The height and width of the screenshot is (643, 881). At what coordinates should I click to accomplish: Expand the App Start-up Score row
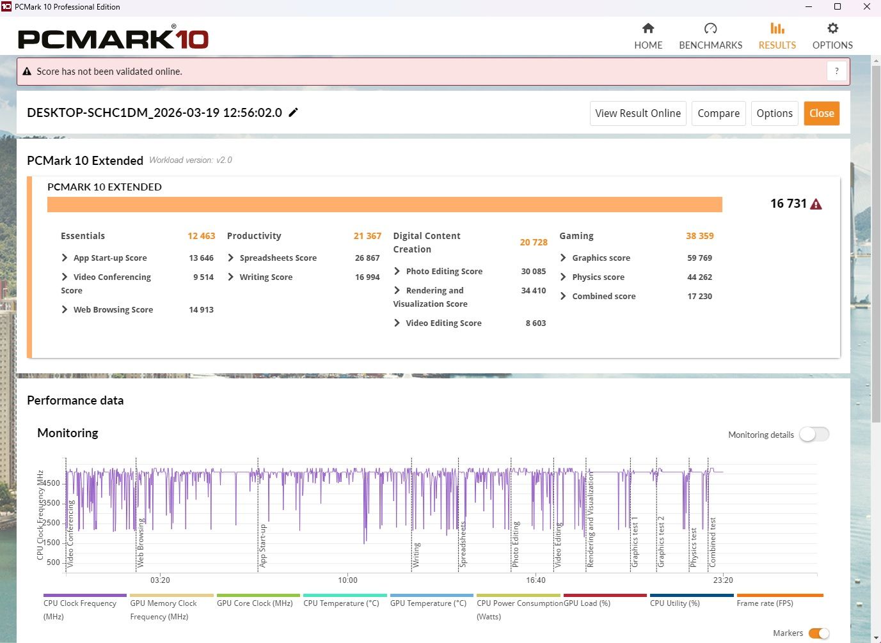coord(65,258)
